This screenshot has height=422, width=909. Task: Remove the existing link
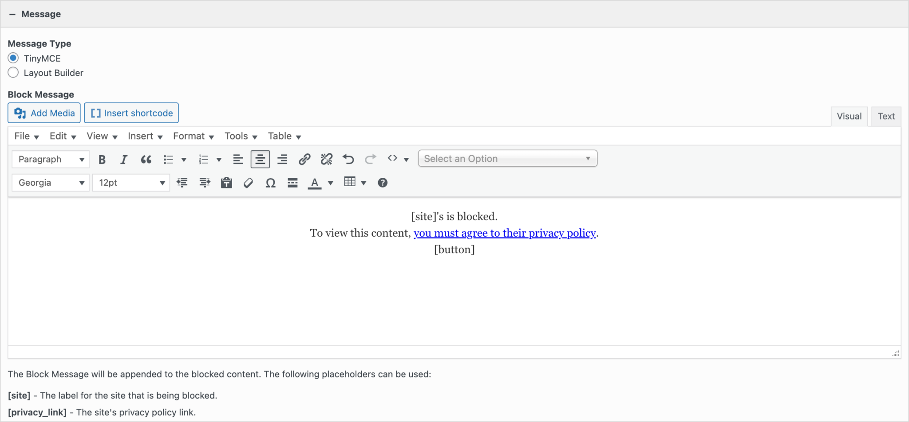(x=327, y=159)
